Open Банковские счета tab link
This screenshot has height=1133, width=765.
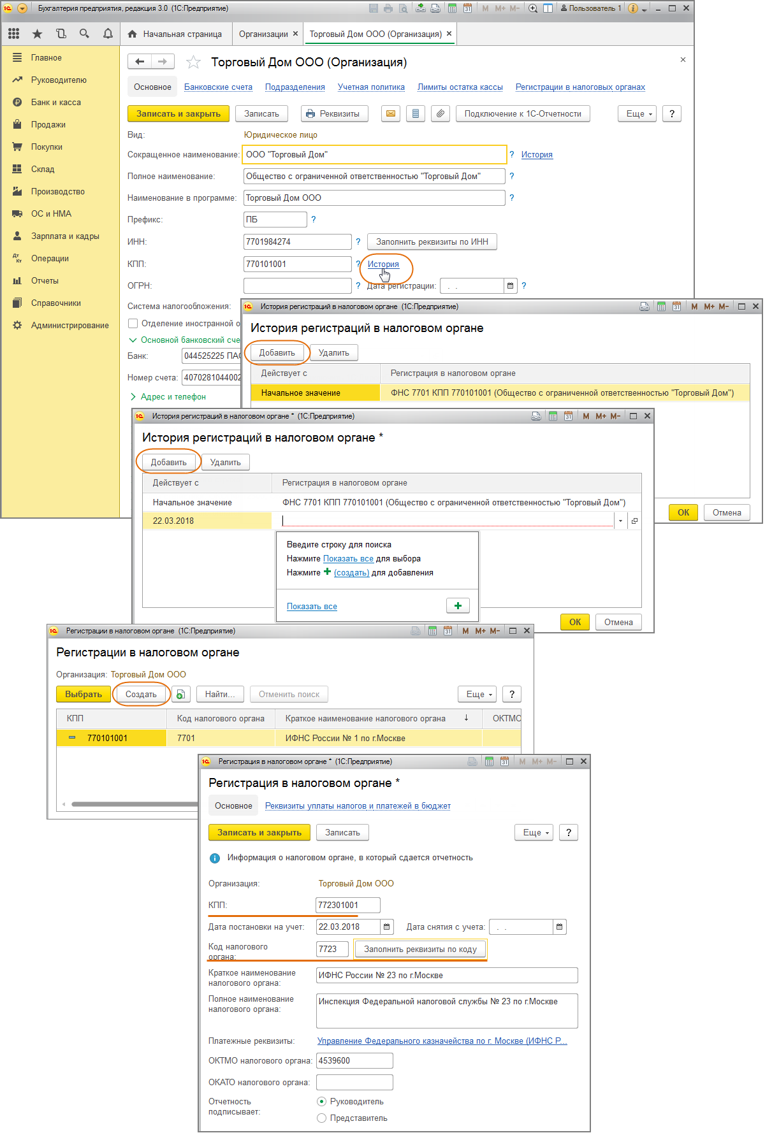point(218,87)
